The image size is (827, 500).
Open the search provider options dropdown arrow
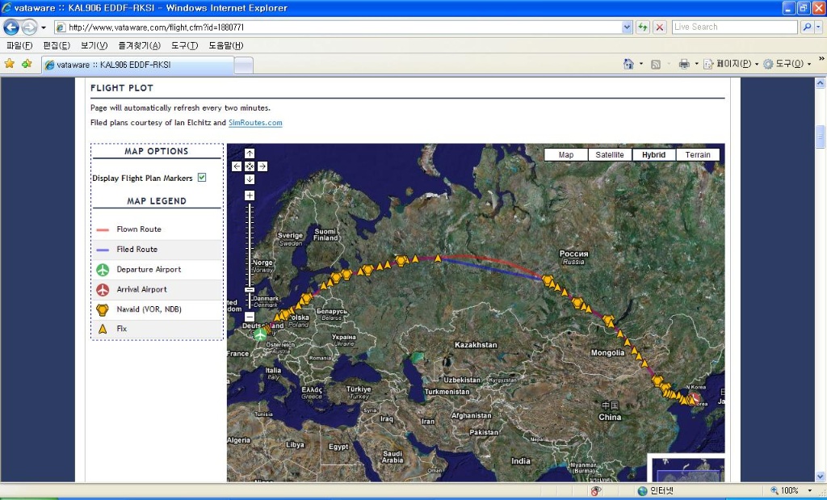tap(817, 27)
